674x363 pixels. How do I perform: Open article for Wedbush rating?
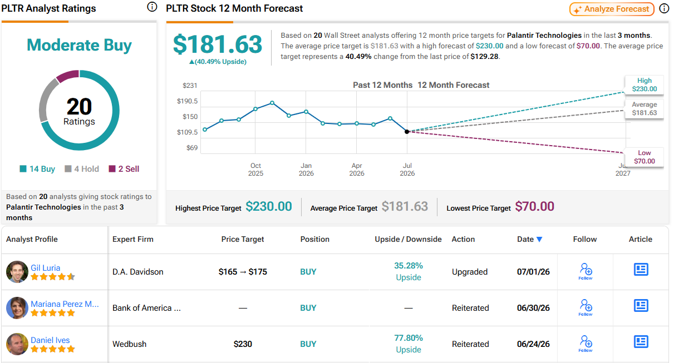641,342
